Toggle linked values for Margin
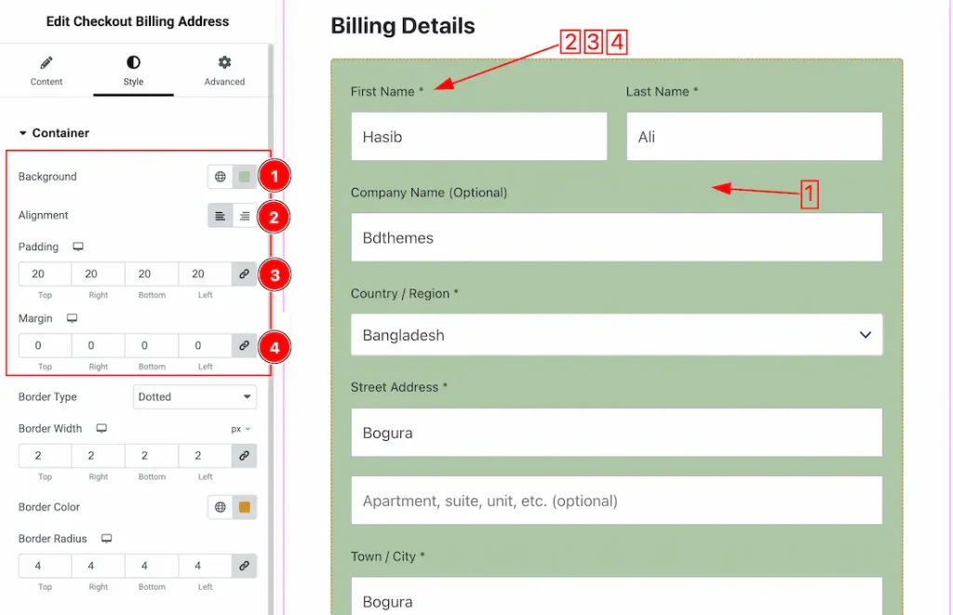The width and height of the screenshot is (953, 615). click(x=244, y=345)
